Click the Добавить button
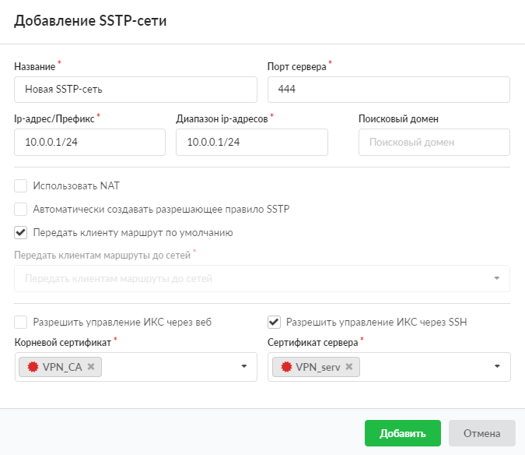525x455 pixels. [402, 433]
